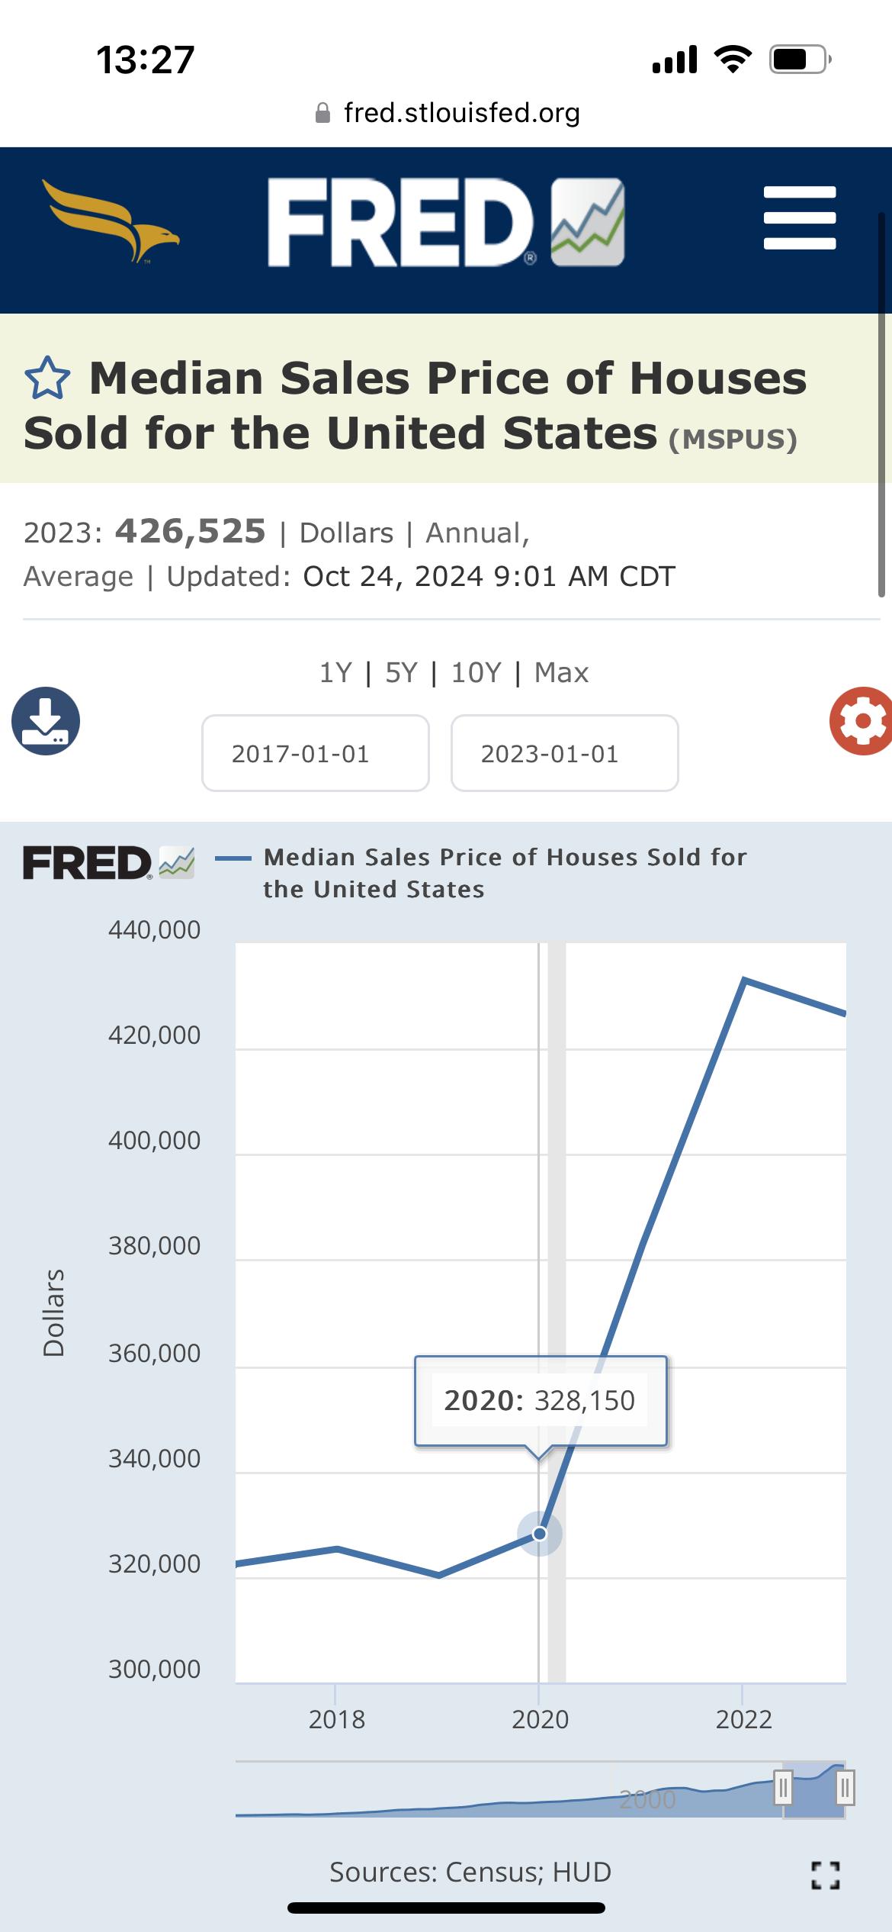Tap the fred.stlouisfed.org address bar

(448, 113)
